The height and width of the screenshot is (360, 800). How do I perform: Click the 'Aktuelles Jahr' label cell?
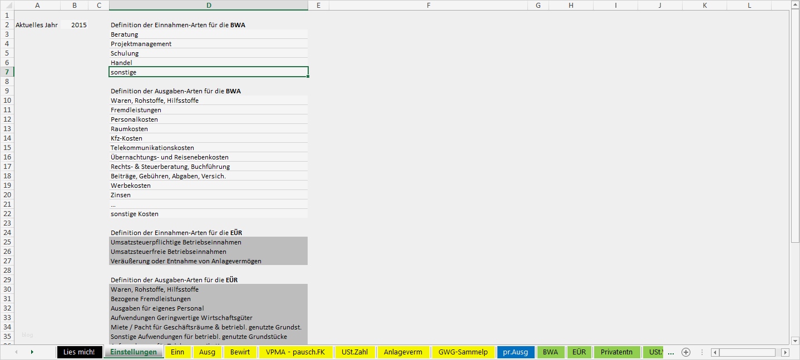pyautogui.click(x=37, y=25)
